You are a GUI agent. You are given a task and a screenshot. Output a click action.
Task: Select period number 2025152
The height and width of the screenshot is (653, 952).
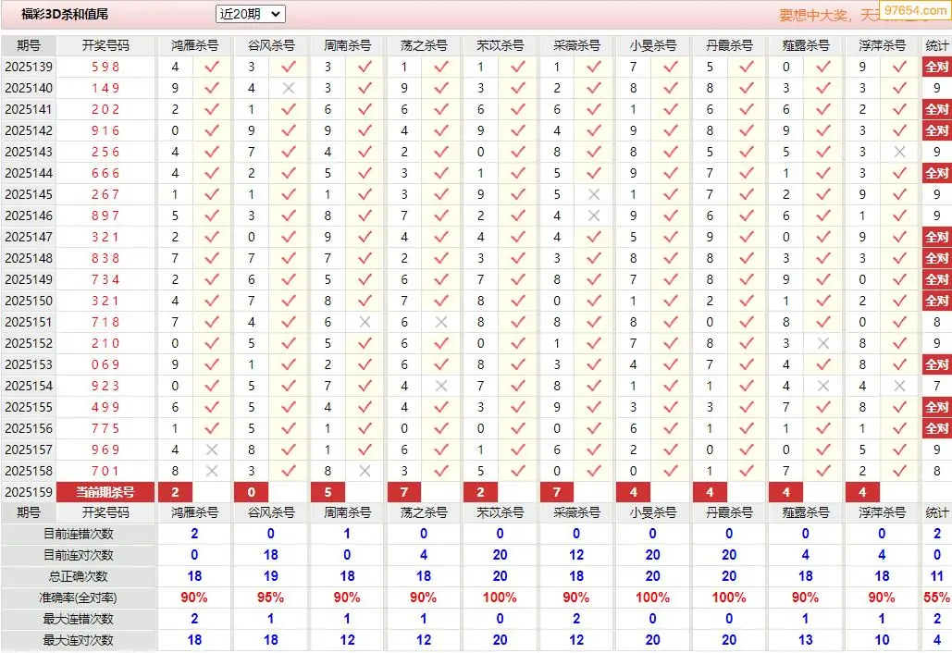click(29, 343)
